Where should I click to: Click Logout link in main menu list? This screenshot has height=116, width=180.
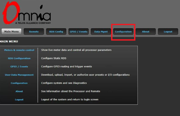coord(19,100)
